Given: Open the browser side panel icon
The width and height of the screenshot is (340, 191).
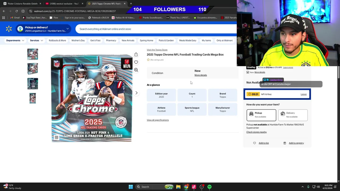Looking at the screenshot, I should click(x=23, y=11).
